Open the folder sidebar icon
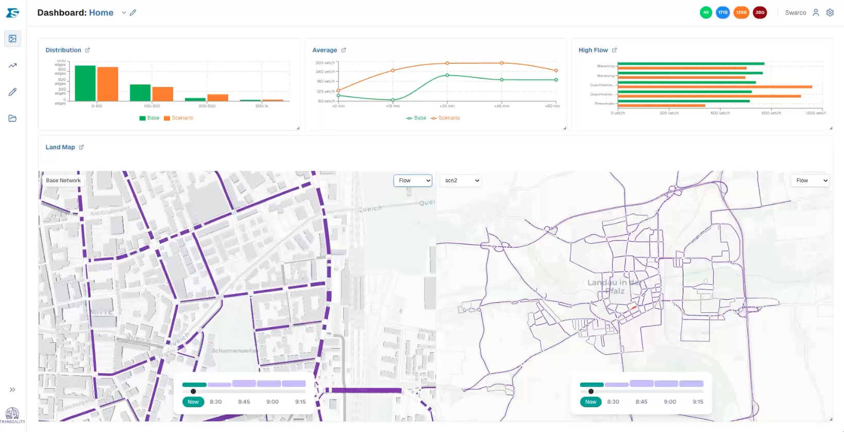 [13, 118]
